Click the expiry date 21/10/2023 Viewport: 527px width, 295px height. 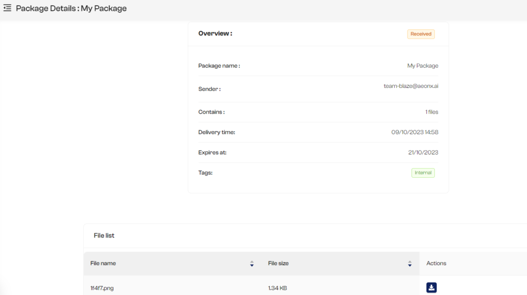pyautogui.click(x=423, y=152)
